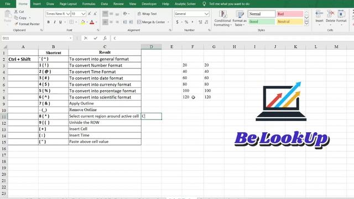
Task: Apply Comma Style icon
Action: click(192, 22)
